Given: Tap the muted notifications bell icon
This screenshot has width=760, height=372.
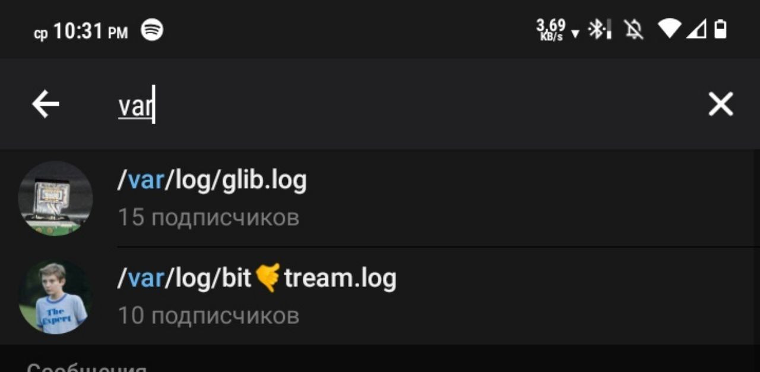Looking at the screenshot, I should pos(634,29).
